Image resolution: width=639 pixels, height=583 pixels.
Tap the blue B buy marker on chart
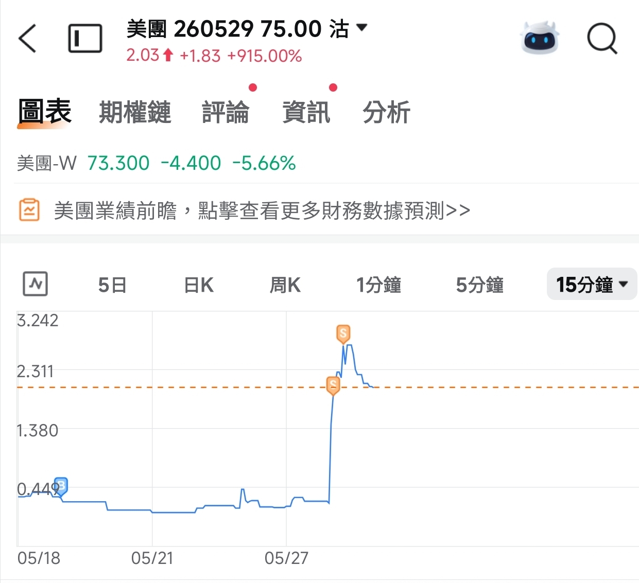tap(61, 486)
